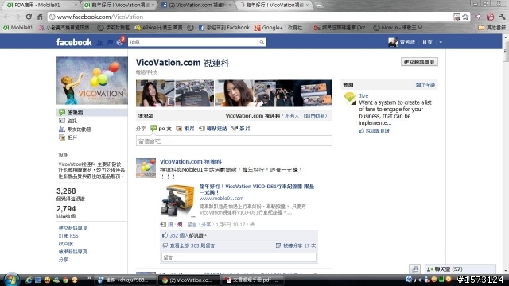Click the profile avatar in Facebook header
This screenshot has height=286, width=509.
click(x=393, y=42)
